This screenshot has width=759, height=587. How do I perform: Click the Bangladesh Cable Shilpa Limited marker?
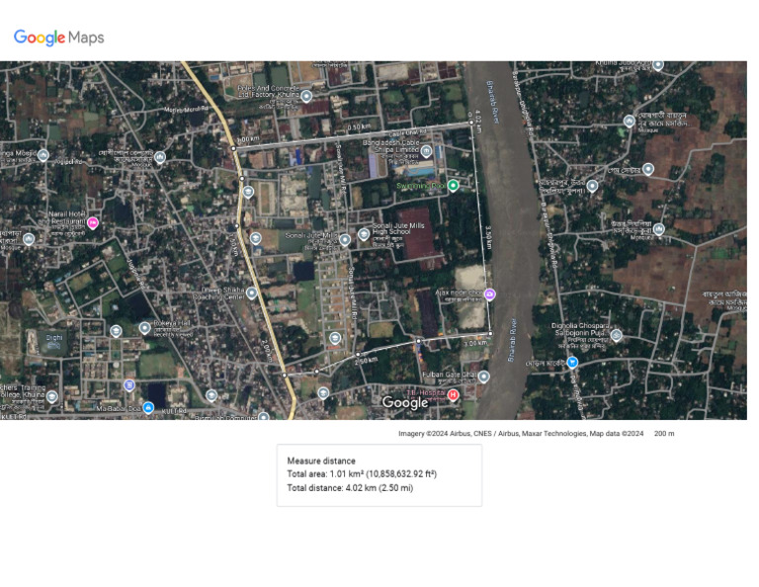point(427,151)
